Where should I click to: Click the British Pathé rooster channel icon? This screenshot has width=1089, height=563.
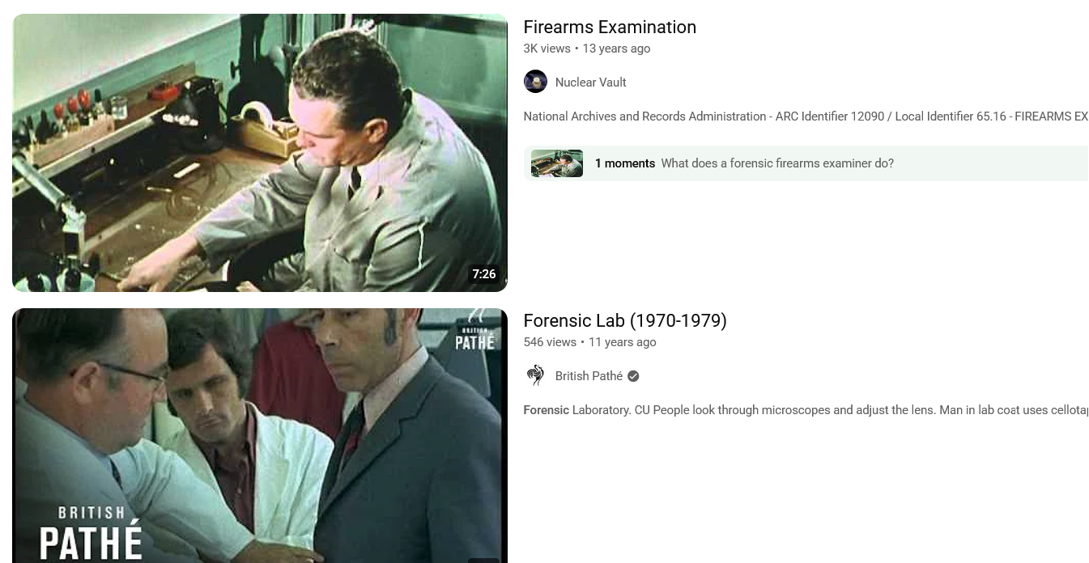pos(535,375)
